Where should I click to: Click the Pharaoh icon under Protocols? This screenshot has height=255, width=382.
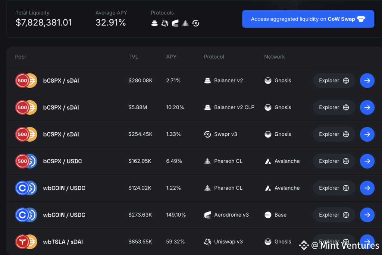185,23
